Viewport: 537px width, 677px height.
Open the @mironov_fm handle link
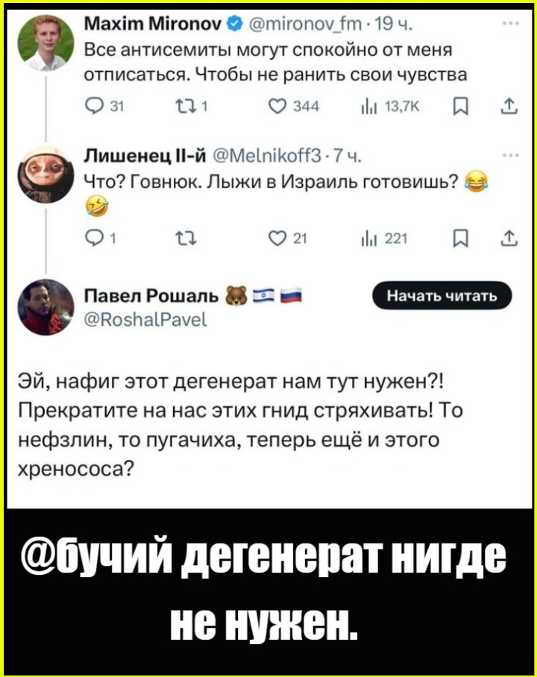tap(305, 25)
